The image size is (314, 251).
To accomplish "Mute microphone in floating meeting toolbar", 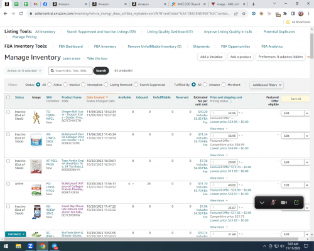I will [273, 203].
